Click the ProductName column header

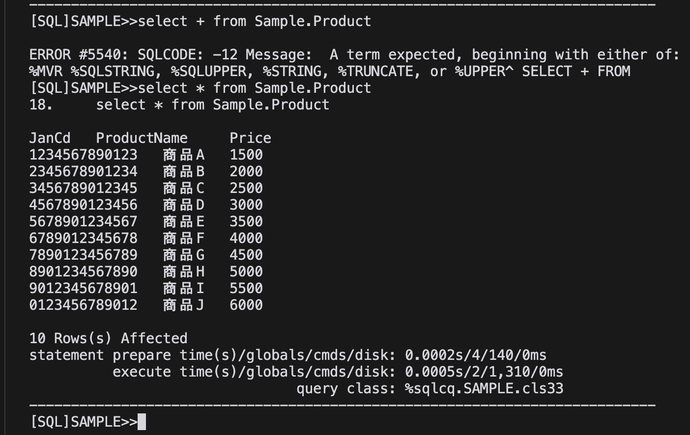click(142, 138)
